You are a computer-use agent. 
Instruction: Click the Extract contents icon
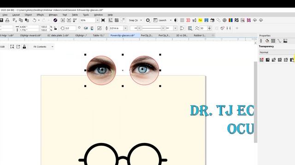pos(18,47)
